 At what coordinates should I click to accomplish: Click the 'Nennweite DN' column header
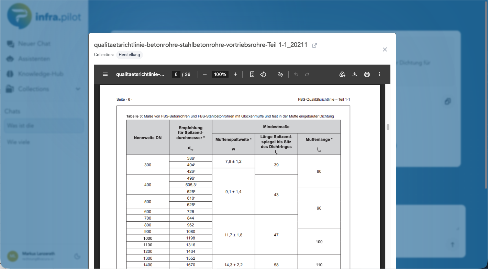[x=148, y=138]
